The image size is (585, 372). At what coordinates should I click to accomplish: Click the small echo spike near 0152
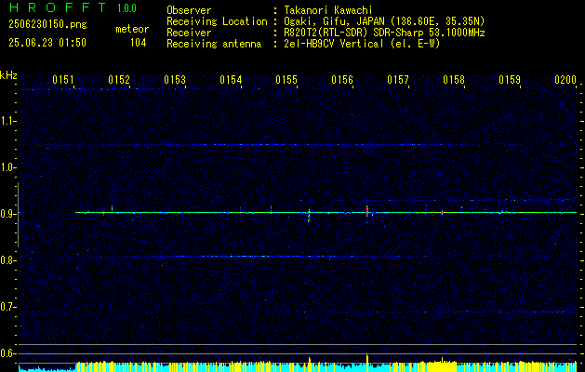pos(112,208)
